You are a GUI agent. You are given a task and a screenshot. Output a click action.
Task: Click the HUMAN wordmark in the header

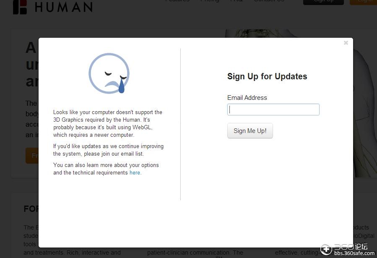click(63, 7)
